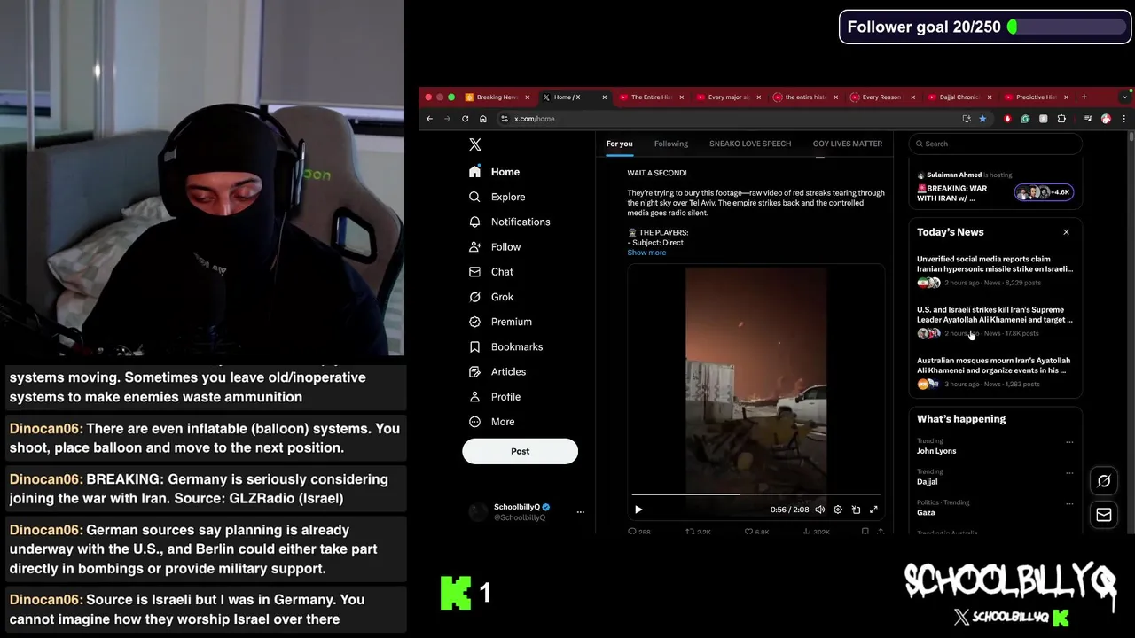Screen dimensions: 1135x638
Task: Like the post with heart icon
Action: tap(748, 532)
